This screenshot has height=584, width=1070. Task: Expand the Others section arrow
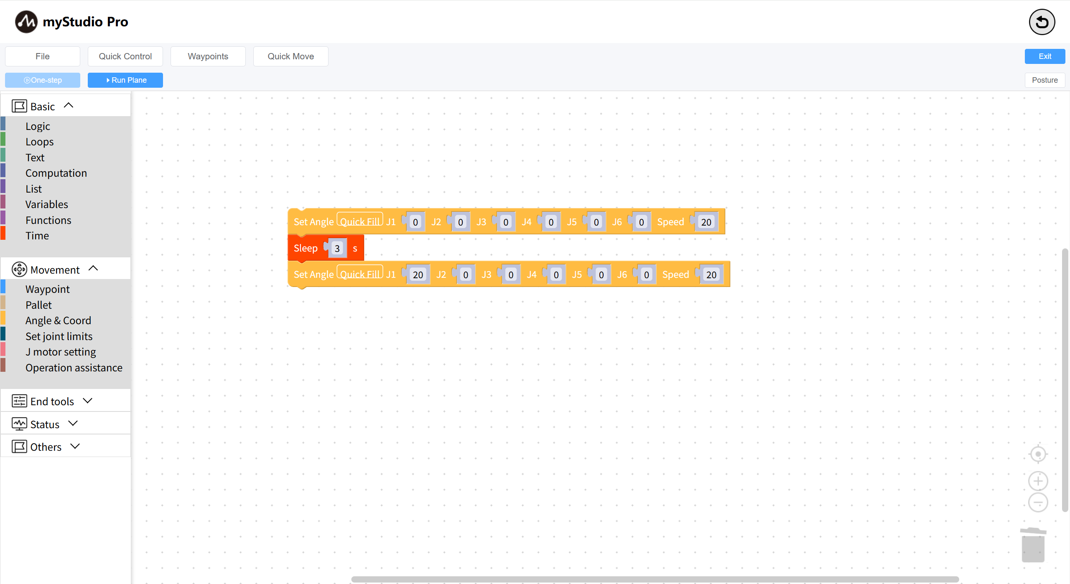click(75, 446)
